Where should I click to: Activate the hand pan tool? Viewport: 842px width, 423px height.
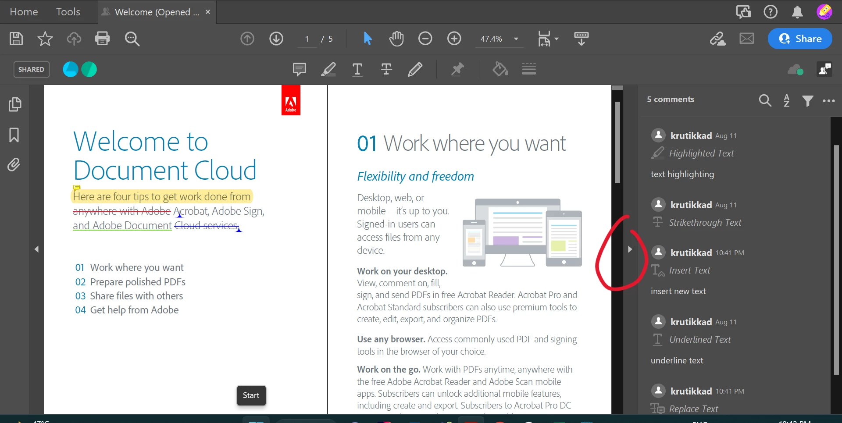point(396,39)
